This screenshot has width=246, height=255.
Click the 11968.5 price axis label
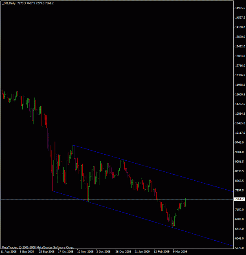pyautogui.click(x=240, y=85)
